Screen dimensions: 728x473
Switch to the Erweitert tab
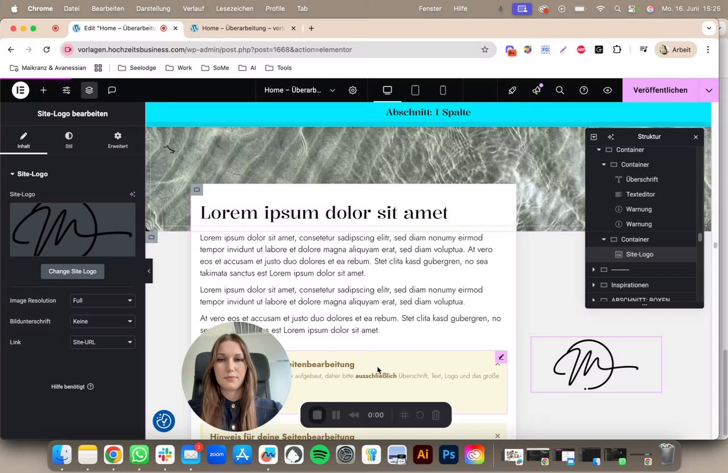[x=118, y=140]
